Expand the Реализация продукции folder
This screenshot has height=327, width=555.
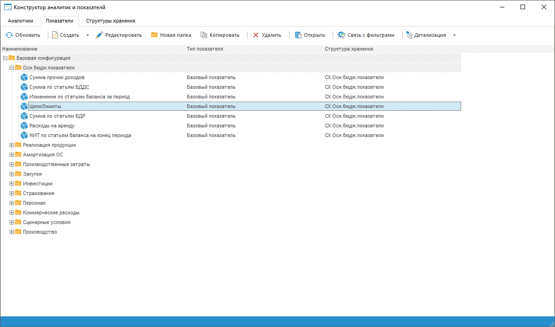pos(12,145)
